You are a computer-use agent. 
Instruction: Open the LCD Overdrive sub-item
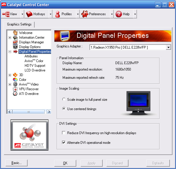tap(35, 70)
